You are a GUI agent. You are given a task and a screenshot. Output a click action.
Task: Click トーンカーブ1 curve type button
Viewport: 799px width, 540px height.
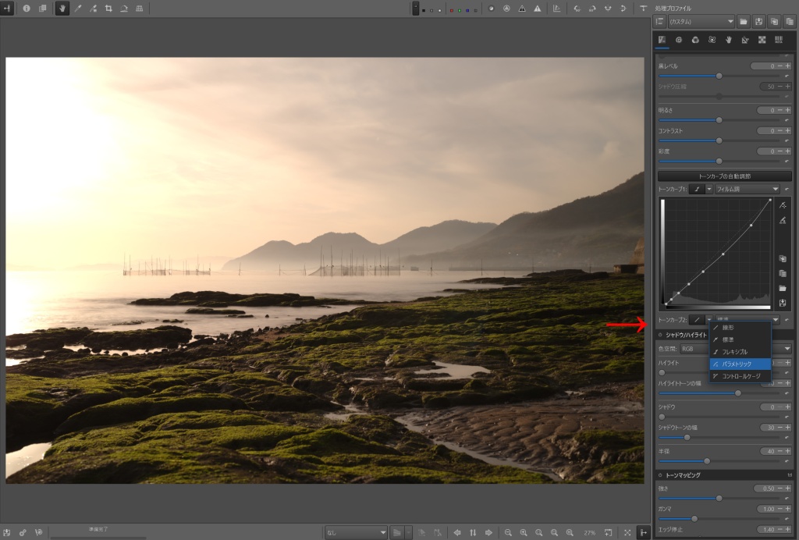pyautogui.click(x=697, y=189)
